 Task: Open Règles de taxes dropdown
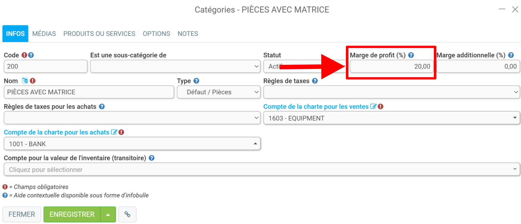[391, 92]
